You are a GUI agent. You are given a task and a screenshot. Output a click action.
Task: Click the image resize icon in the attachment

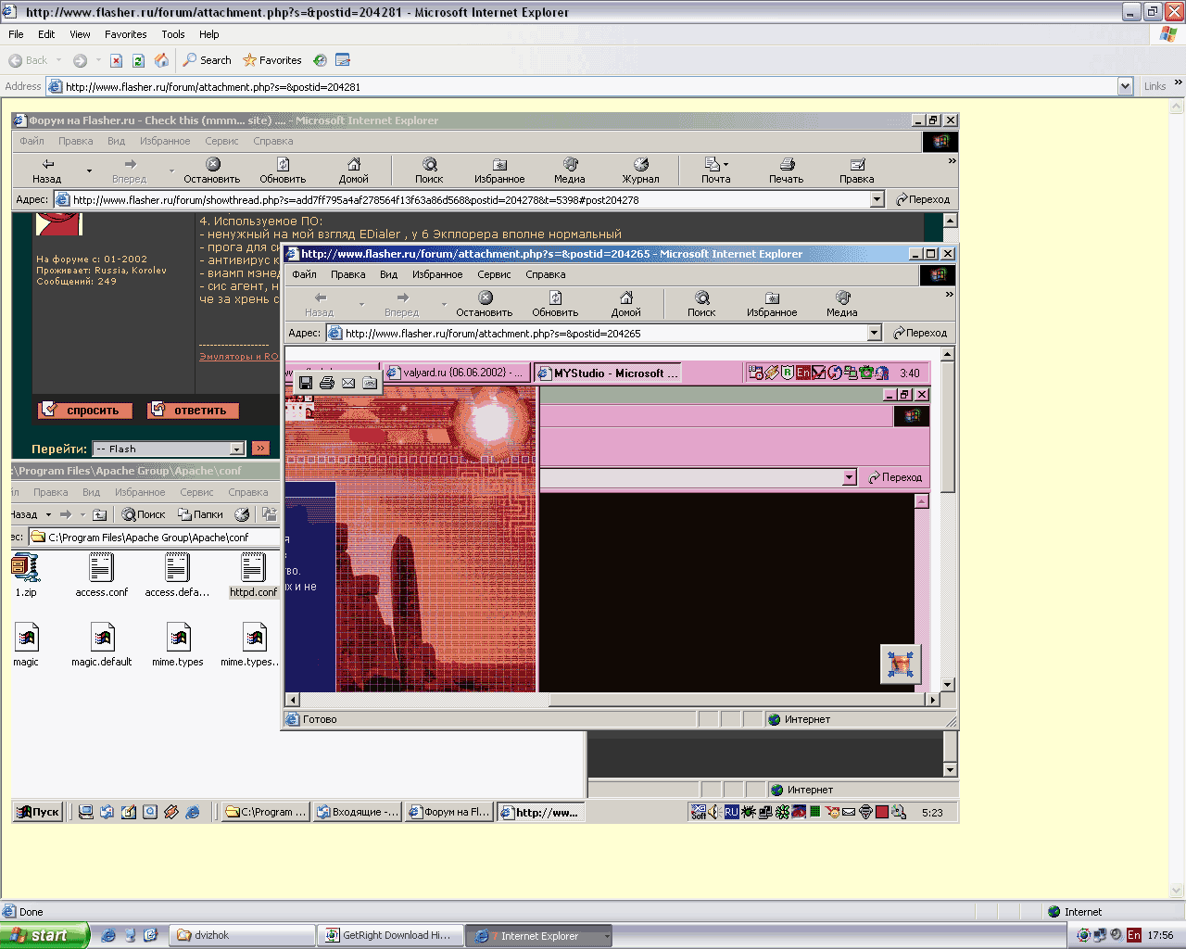pos(900,664)
